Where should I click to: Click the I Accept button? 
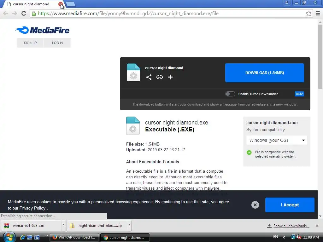[x=290, y=205]
